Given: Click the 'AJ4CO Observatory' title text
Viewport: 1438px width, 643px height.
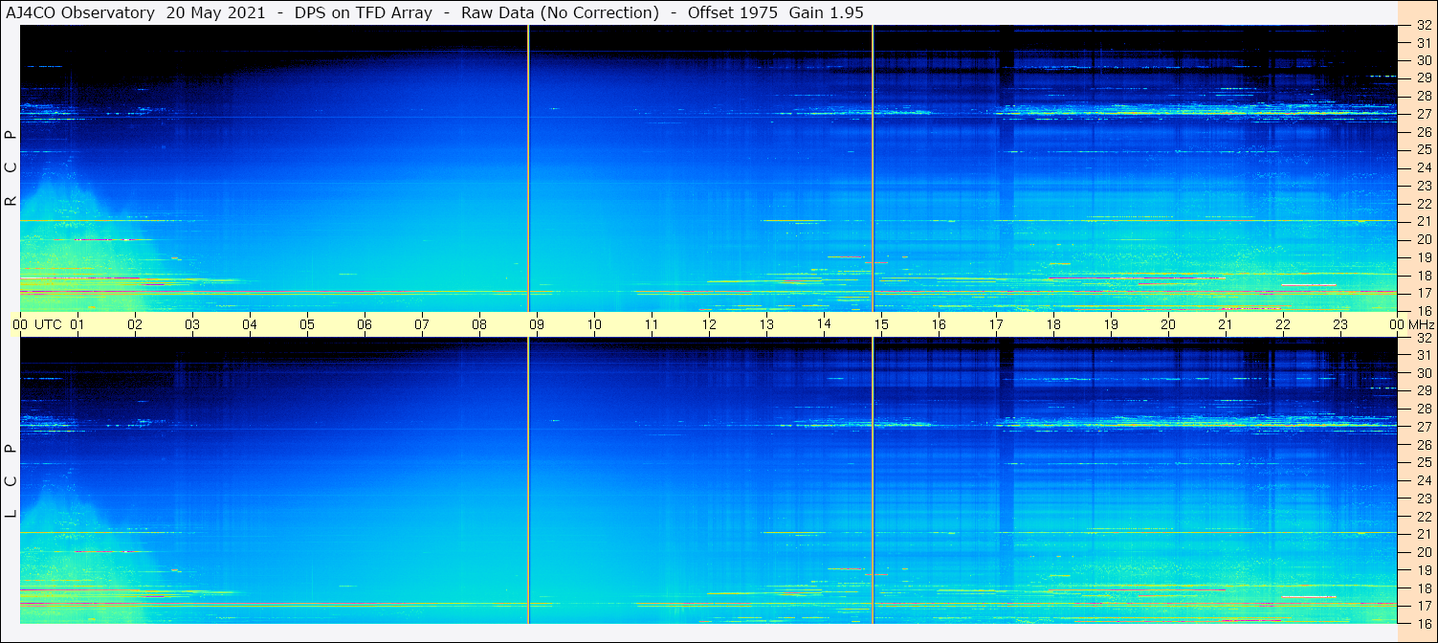Looking at the screenshot, I should (80, 12).
